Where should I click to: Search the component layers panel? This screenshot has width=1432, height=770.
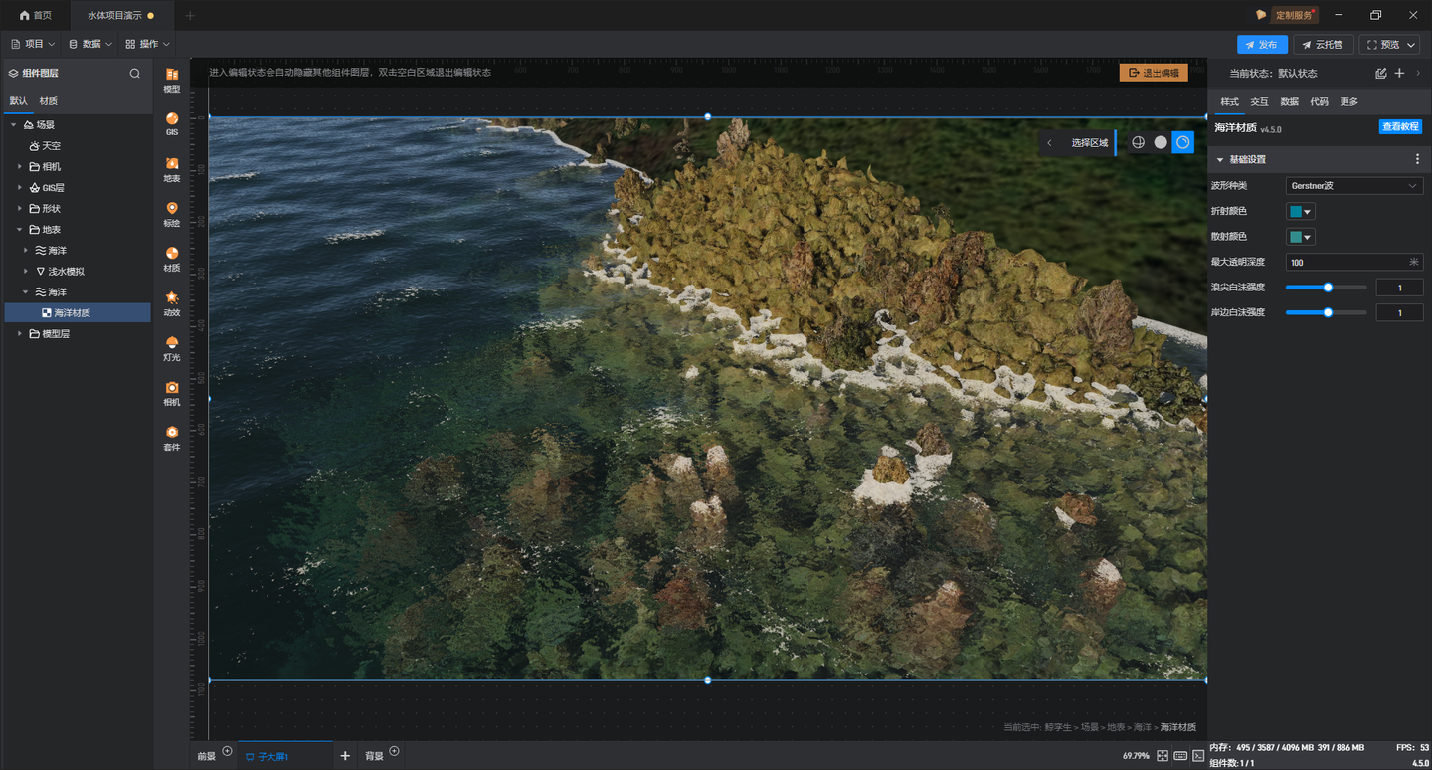(135, 73)
